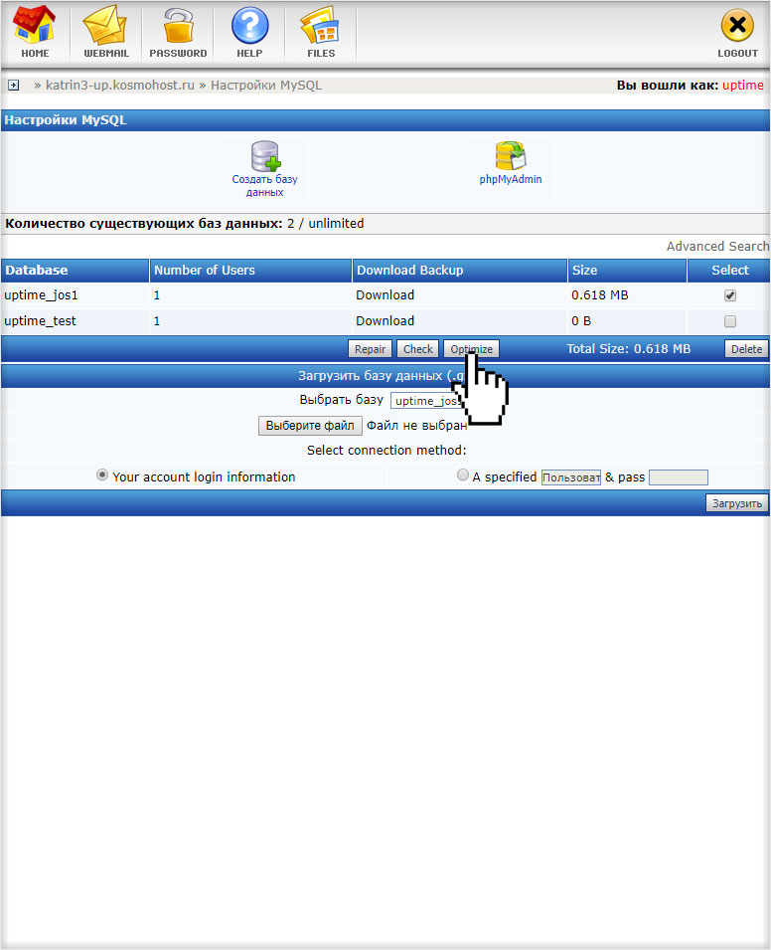Open the Files icon
Image resolution: width=771 pixels, height=950 pixels.
(320, 26)
